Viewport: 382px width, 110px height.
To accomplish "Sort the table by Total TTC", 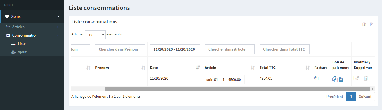I will tap(308, 68).
